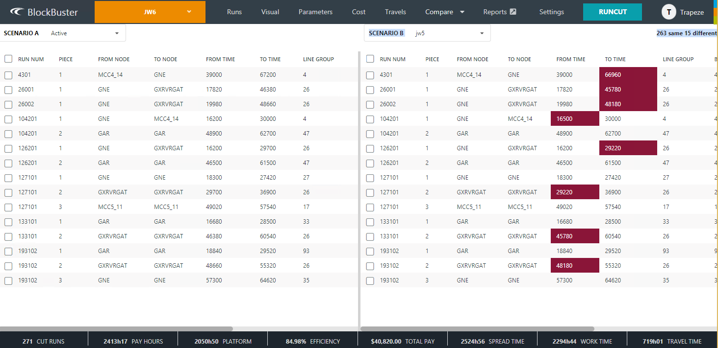The image size is (718, 348).
Task: Check run 26001 in Scenario B table
Action: pyautogui.click(x=370, y=90)
